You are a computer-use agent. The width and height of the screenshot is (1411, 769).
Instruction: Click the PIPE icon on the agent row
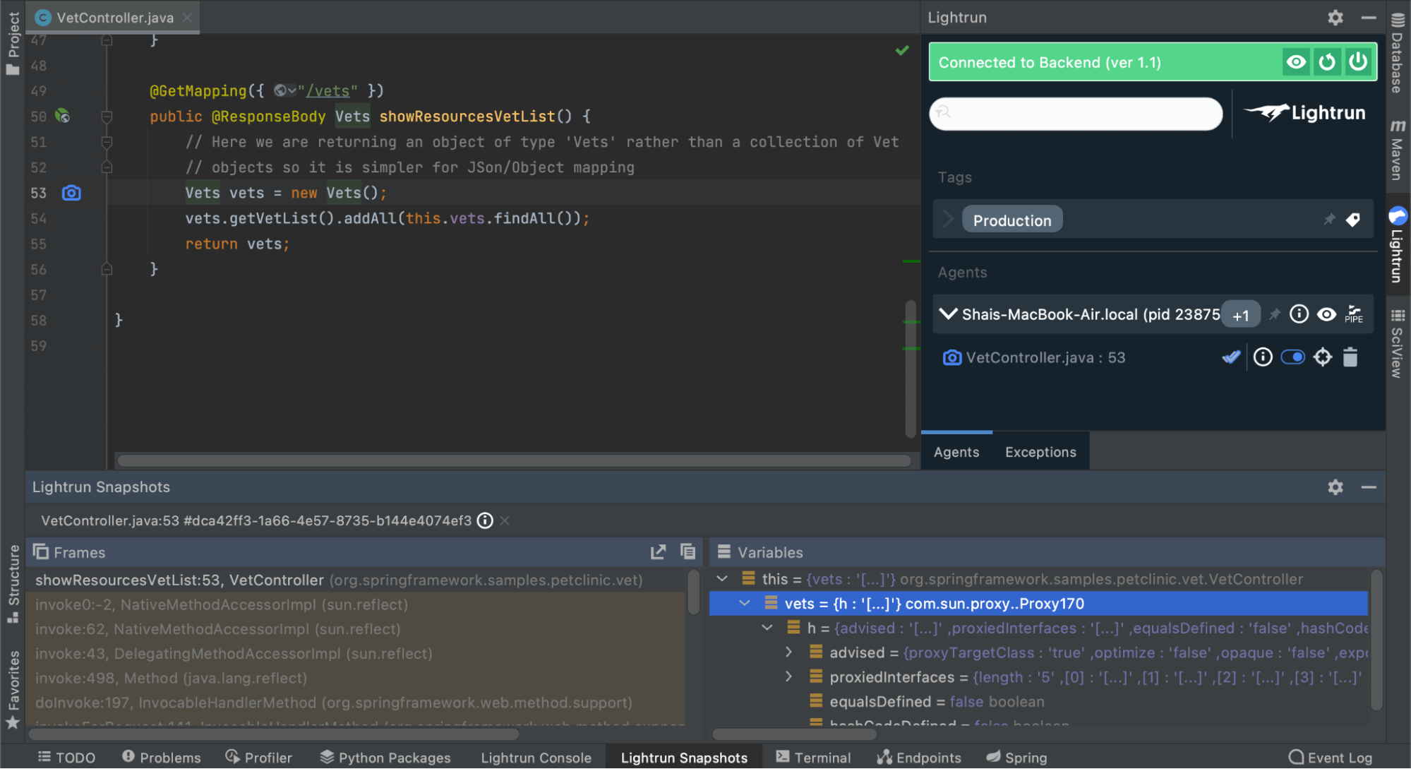pyautogui.click(x=1353, y=314)
